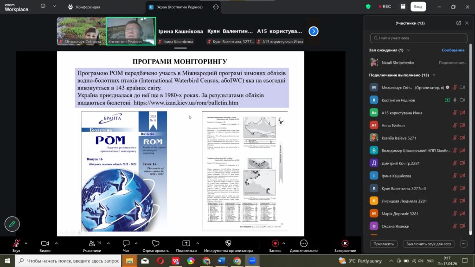
Task: Click the Найти участника search field
Action: [x=419, y=38]
